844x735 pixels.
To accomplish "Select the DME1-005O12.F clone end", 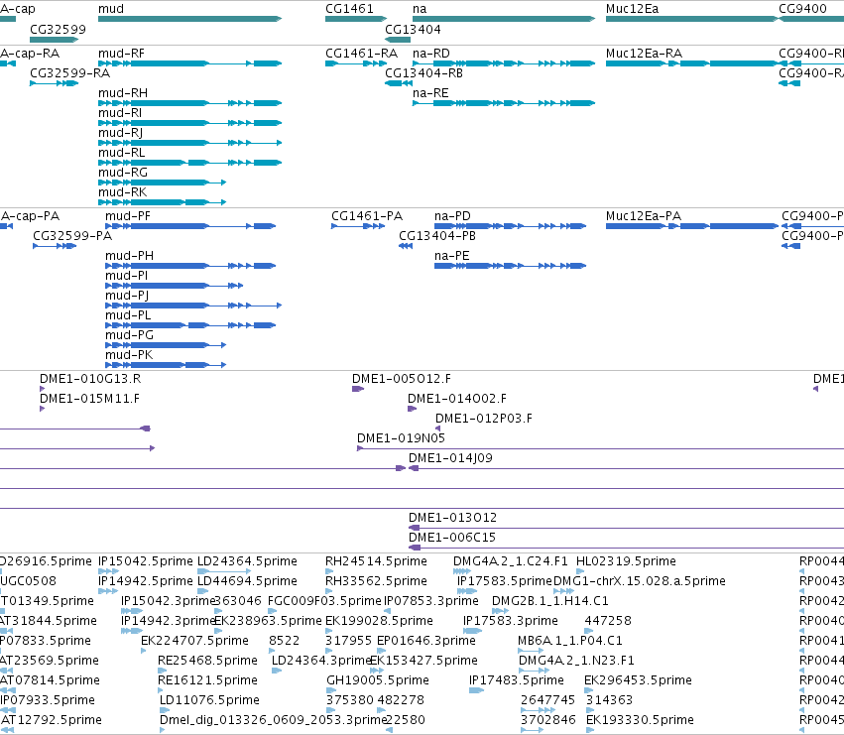I will tap(358, 389).
